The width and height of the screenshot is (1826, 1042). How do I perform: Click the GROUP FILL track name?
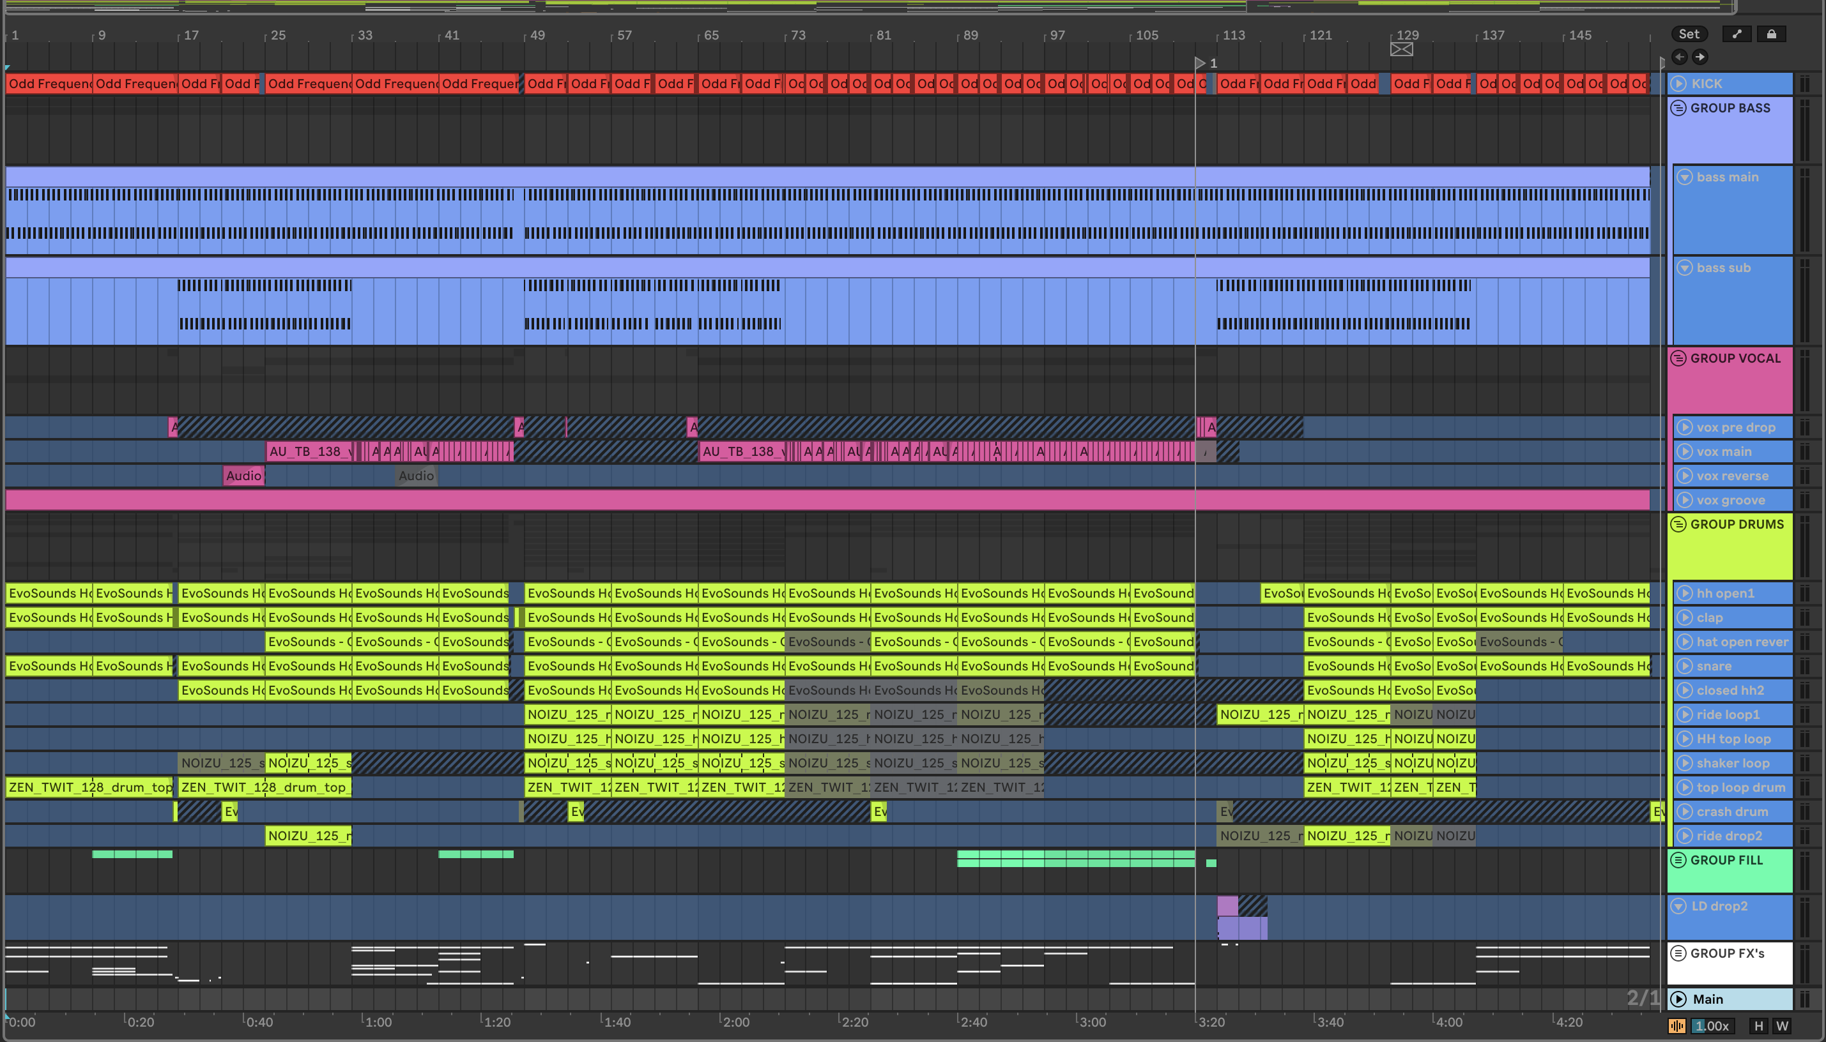[x=1726, y=860]
